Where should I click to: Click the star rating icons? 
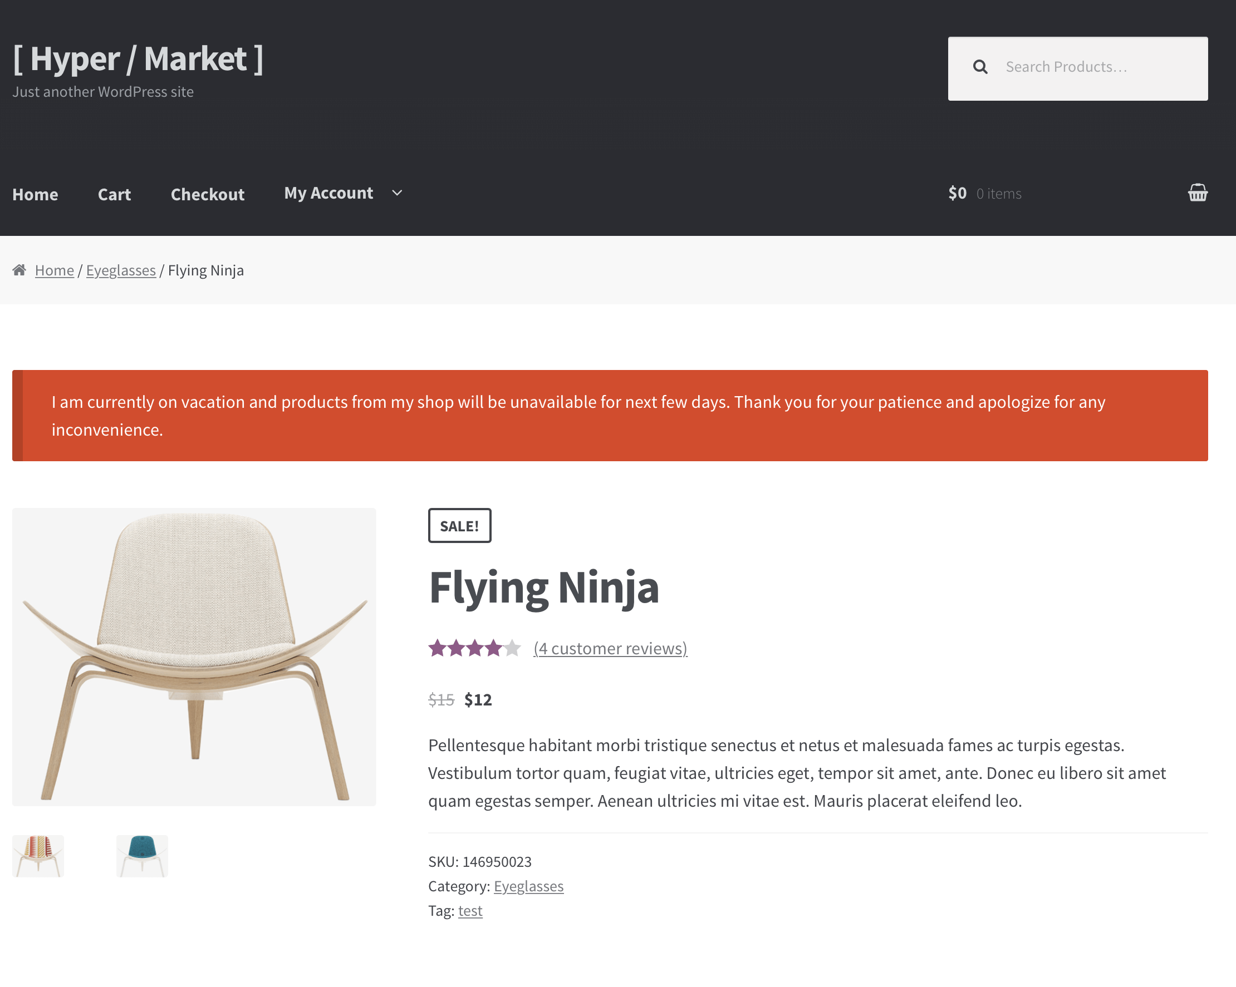pyautogui.click(x=474, y=649)
